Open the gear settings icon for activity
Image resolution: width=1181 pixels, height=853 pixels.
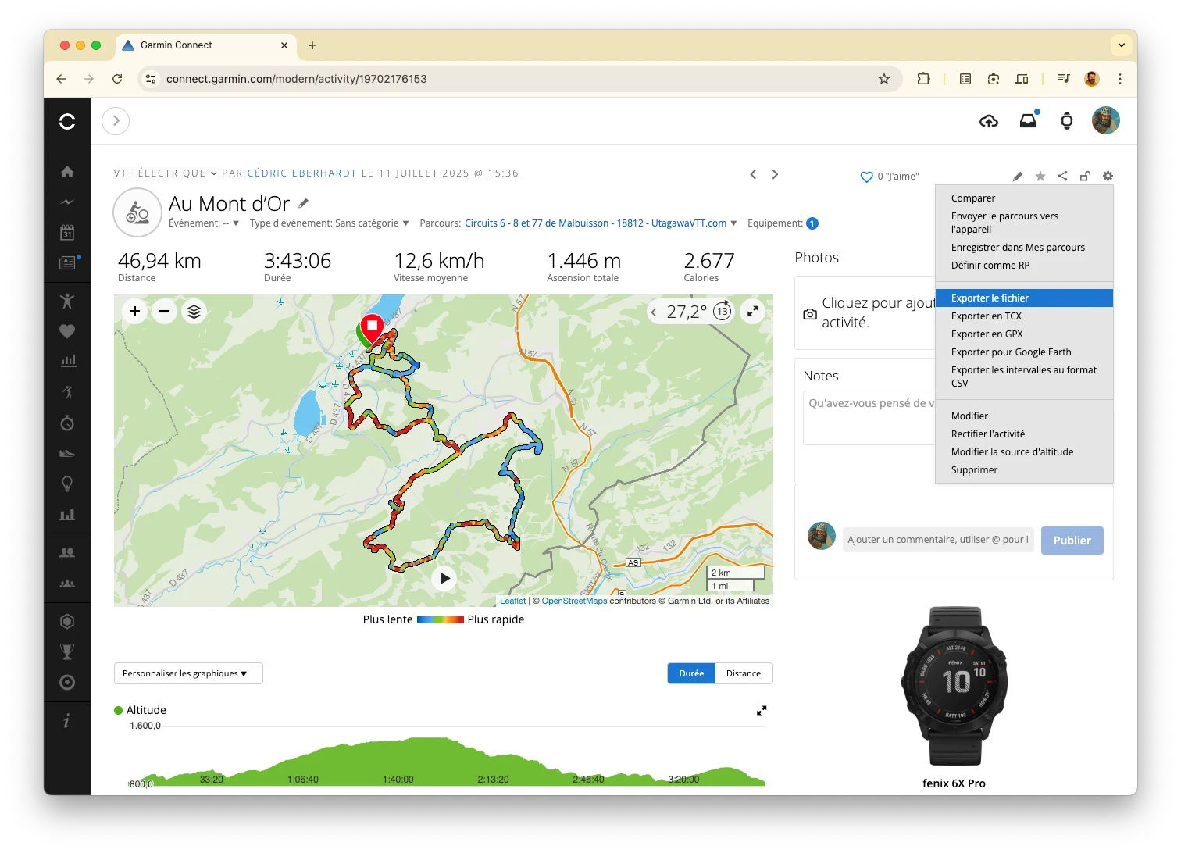pyautogui.click(x=1108, y=177)
